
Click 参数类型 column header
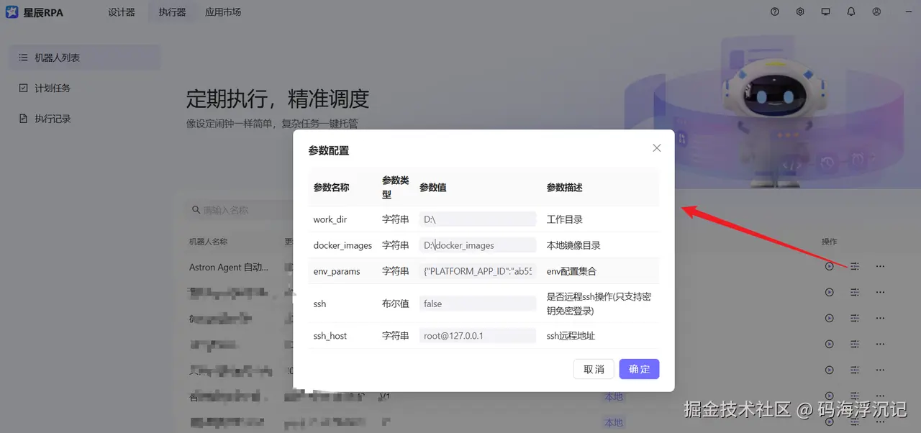(395, 187)
